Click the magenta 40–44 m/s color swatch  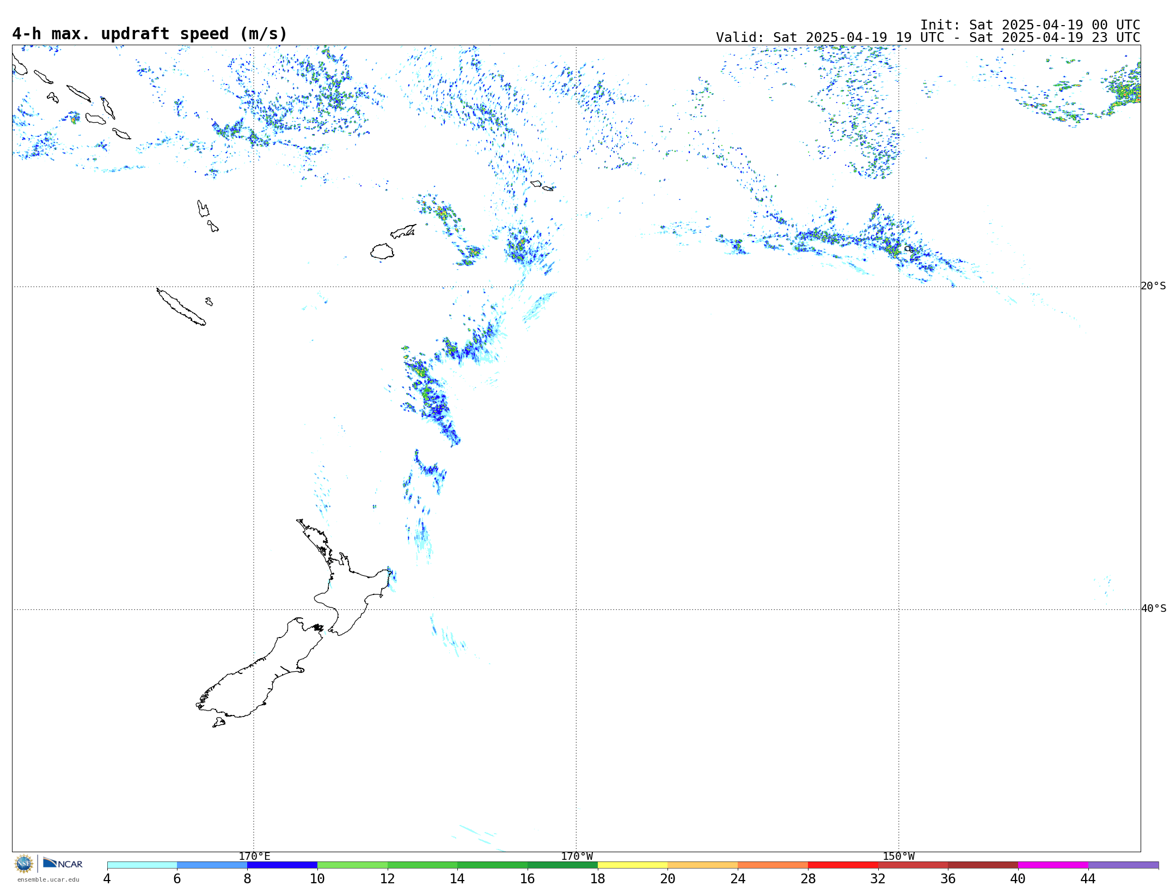[1053, 865]
